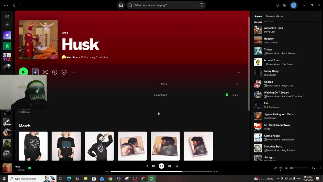
Task: Toggle the Queue icon in player bar
Action: point(281,168)
